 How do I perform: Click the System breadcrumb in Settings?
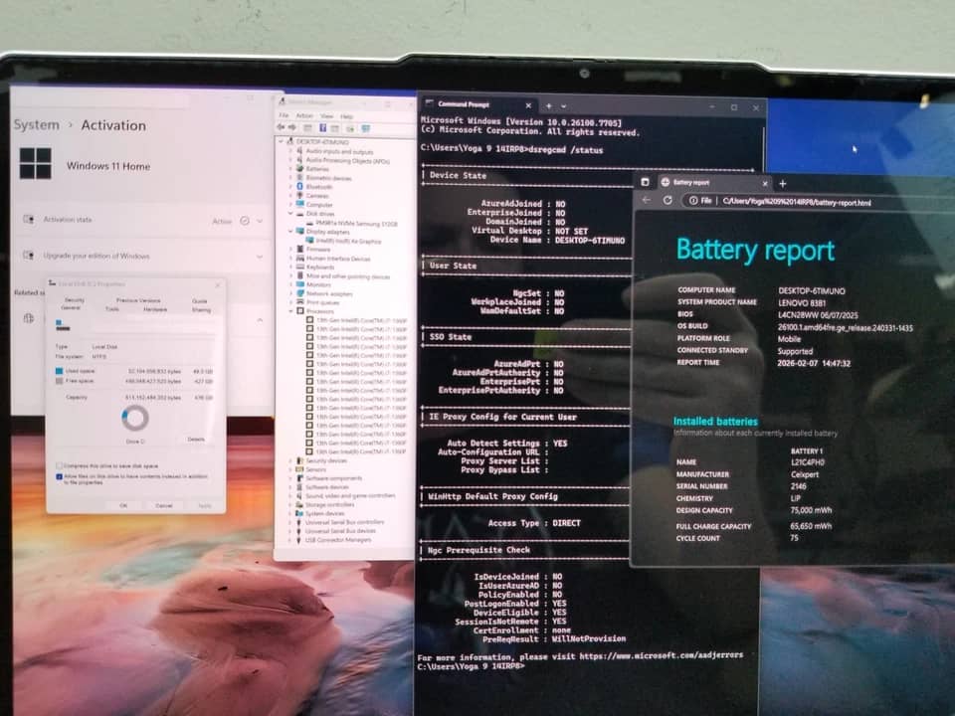(x=37, y=125)
